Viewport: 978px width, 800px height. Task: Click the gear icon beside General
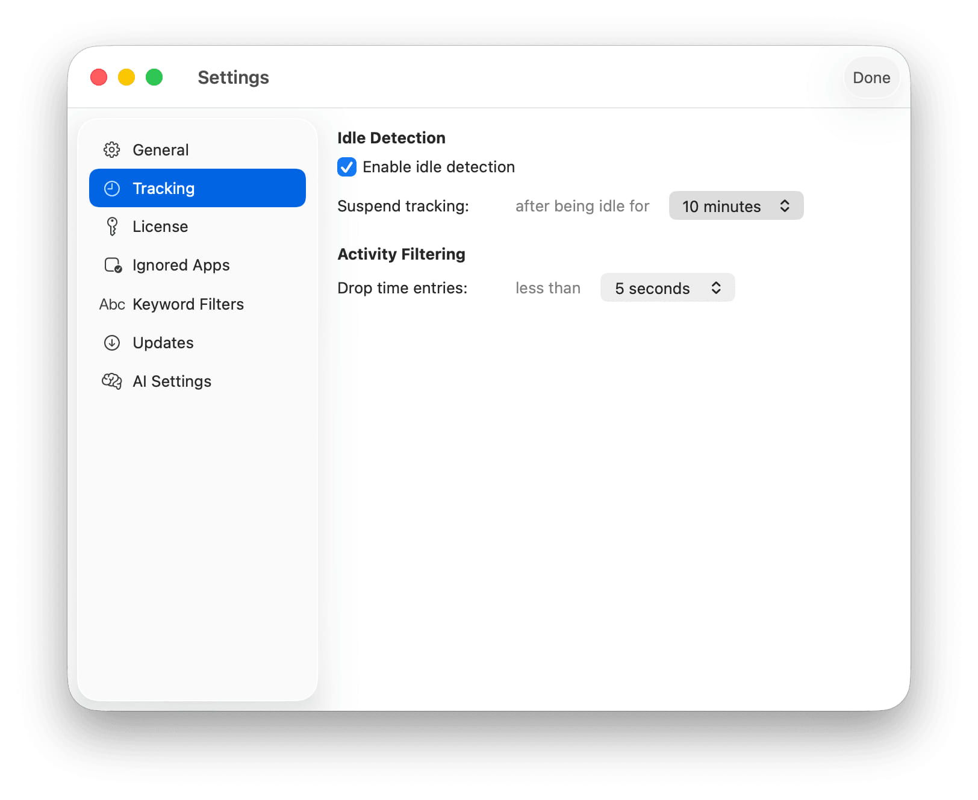click(x=112, y=149)
